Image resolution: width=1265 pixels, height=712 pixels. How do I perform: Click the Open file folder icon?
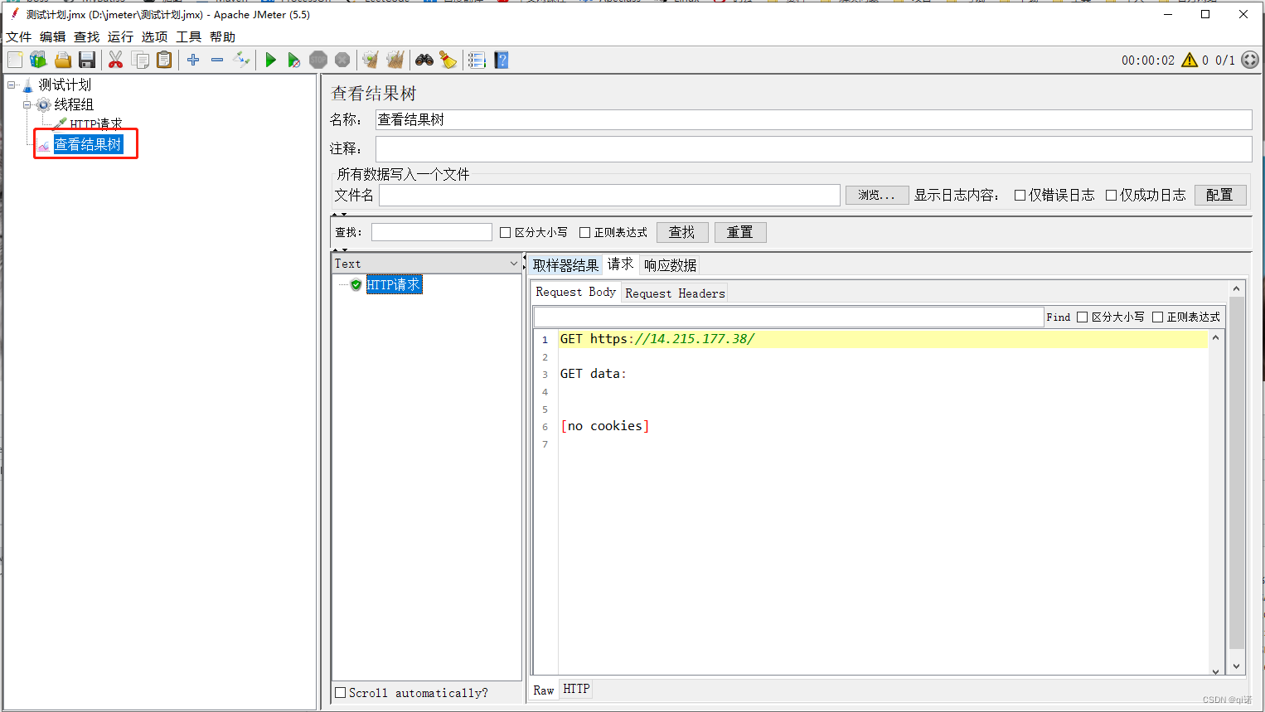63,60
